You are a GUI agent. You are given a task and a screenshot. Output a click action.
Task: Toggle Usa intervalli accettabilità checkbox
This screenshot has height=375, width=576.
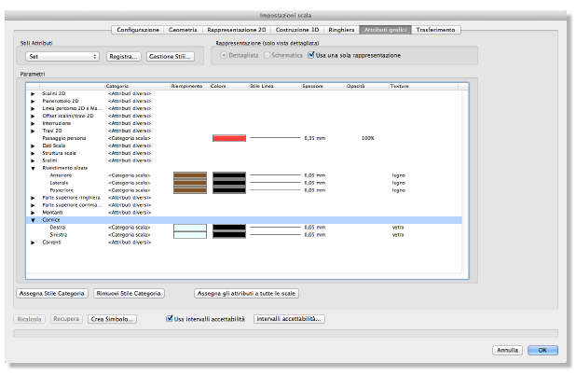170,319
